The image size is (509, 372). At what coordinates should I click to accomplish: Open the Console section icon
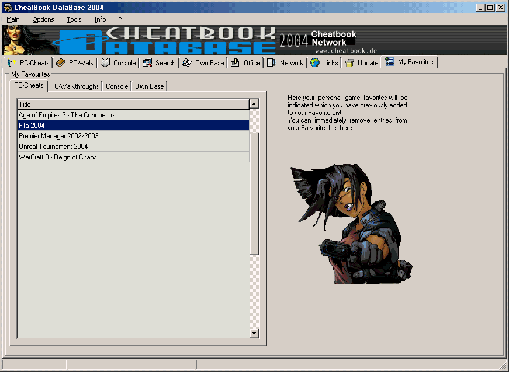click(105, 63)
